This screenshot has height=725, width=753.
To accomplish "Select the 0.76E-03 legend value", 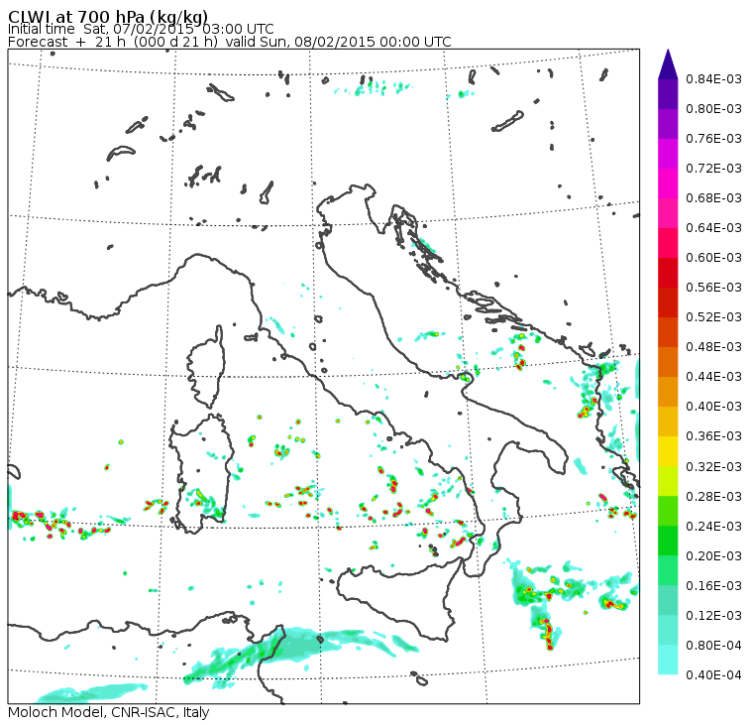I will [713, 139].
